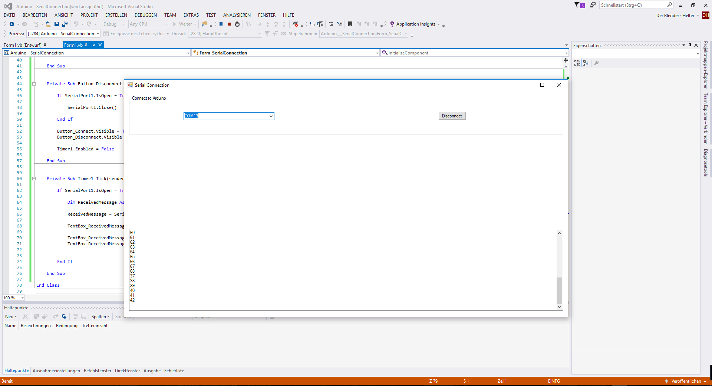Open the zoom level selector showing 100 %
This screenshot has height=386, width=712.
click(13, 298)
